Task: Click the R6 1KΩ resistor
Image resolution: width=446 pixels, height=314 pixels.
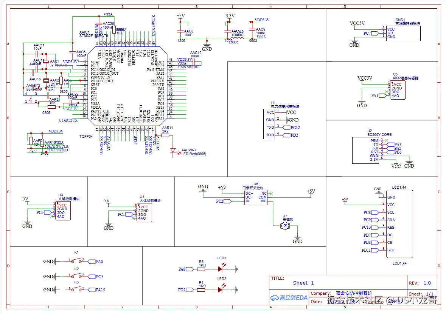Action: click(200, 269)
